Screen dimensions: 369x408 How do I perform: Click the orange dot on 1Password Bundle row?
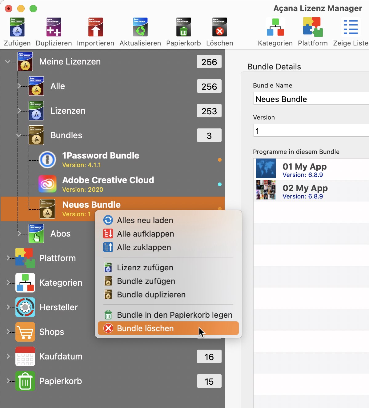(220, 160)
